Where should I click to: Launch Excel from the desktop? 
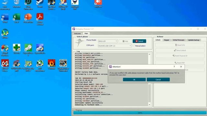[16, 18]
